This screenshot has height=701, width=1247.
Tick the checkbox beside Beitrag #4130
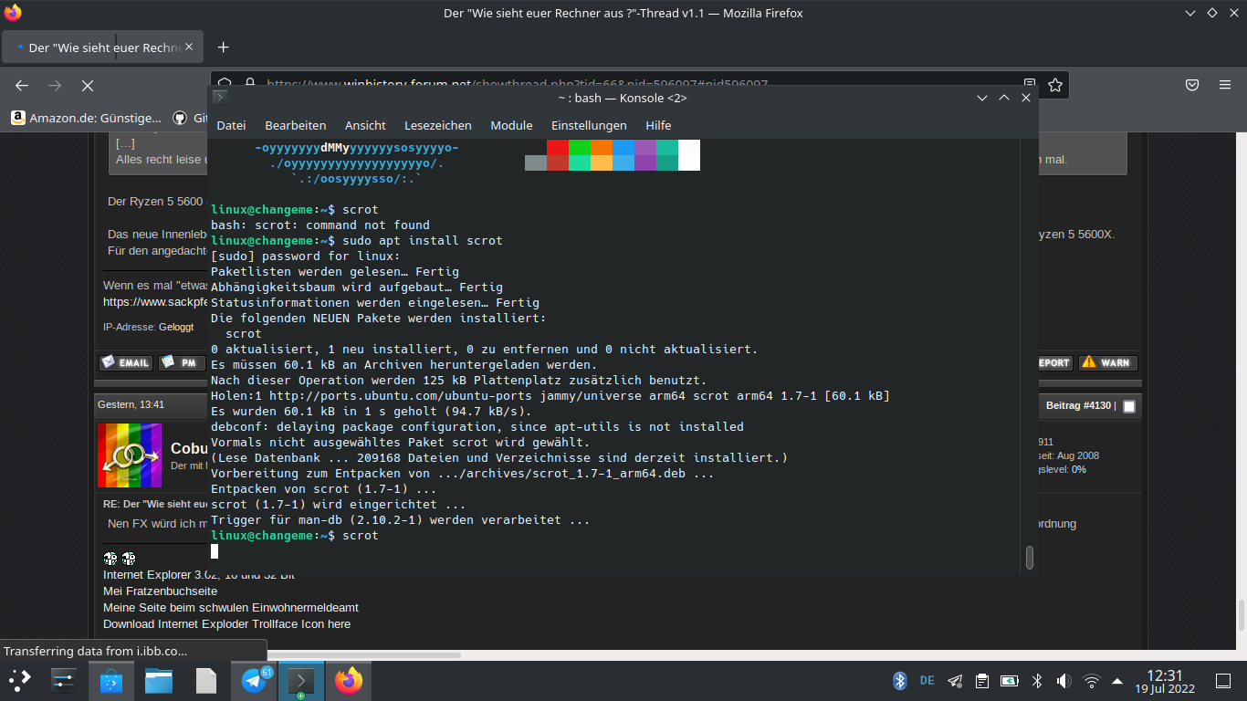pyautogui.click(x=1129, y=406)
